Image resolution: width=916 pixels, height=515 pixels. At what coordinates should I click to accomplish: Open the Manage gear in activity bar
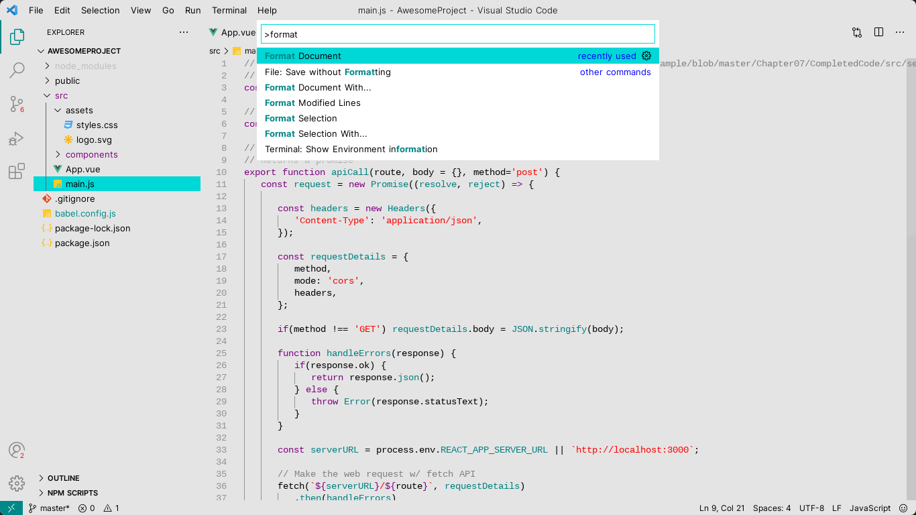(17, 483)
